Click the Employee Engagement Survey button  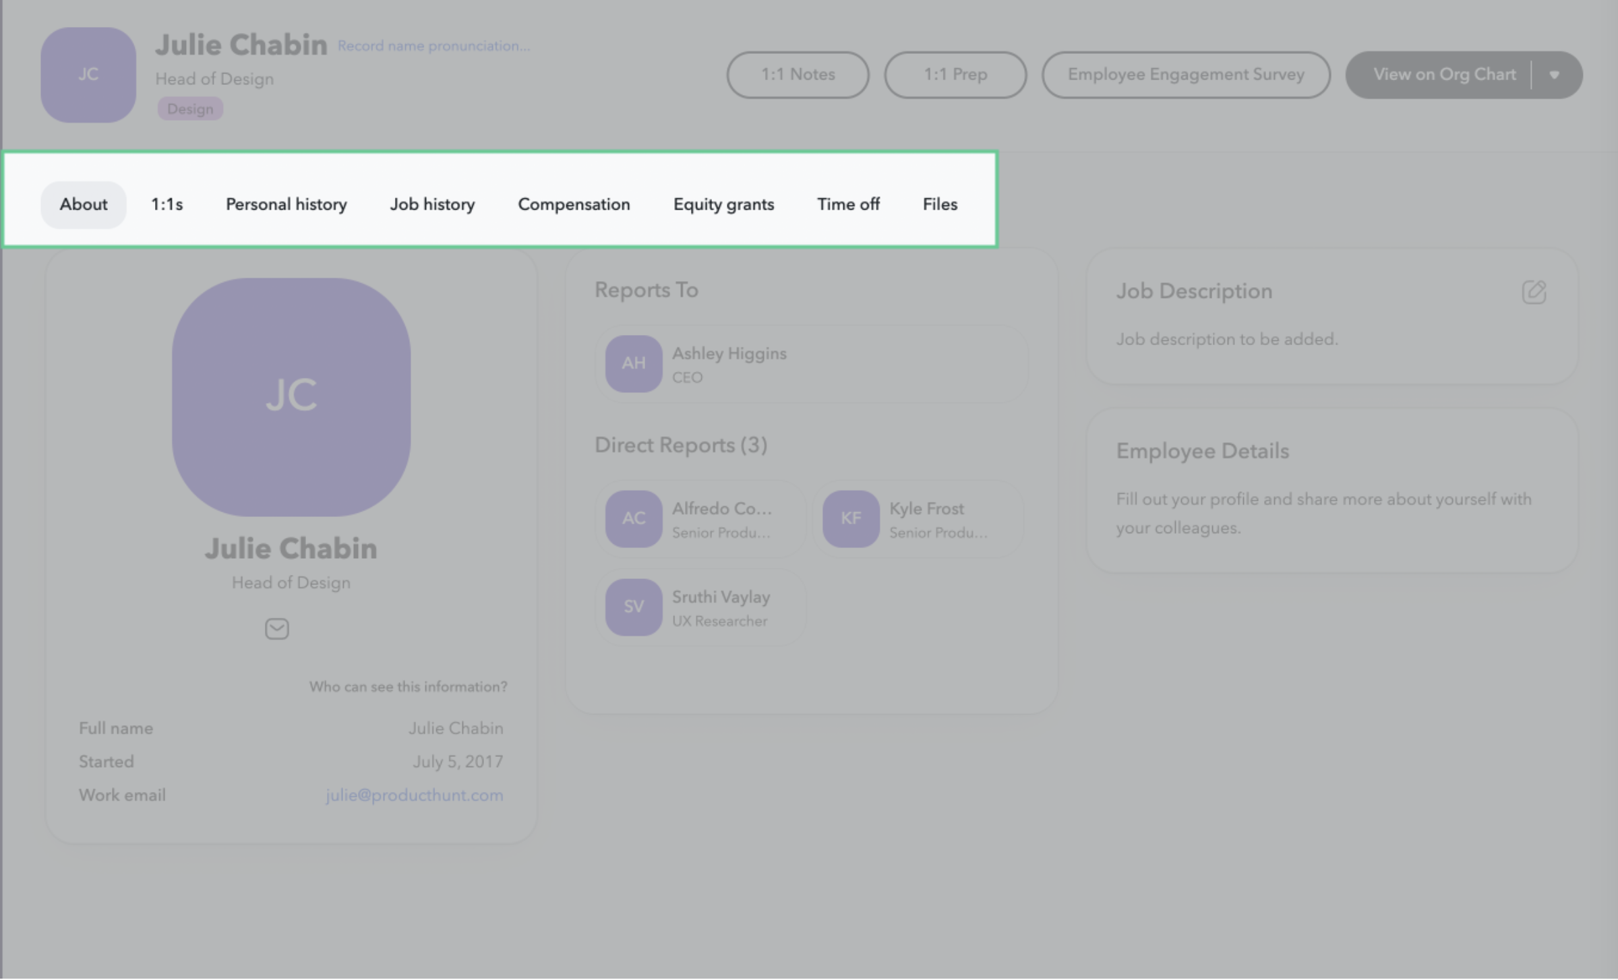coord(1185,75)
